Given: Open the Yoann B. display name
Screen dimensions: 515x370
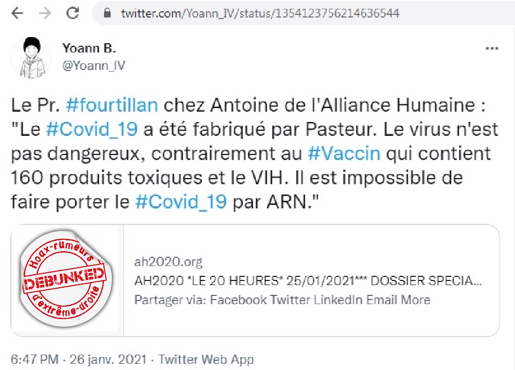Looking at the screenshot, I should pyautogui.click(x=89, y=48).
